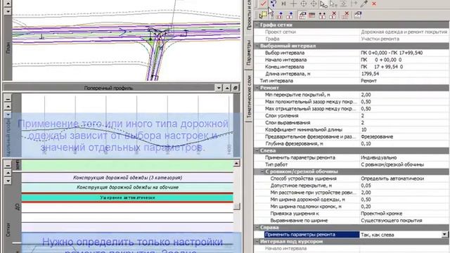Click the Выбор интервала value field
The height and width of the screenshot is (253, 450).
click(x=404, y=53)
